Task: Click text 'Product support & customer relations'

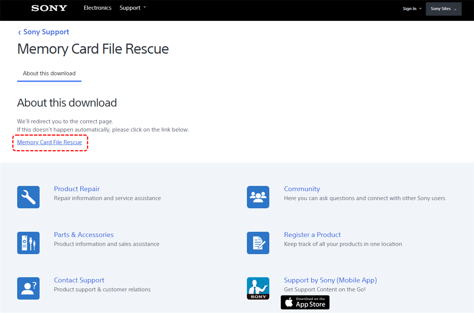Action: click(x=102, y=290)
